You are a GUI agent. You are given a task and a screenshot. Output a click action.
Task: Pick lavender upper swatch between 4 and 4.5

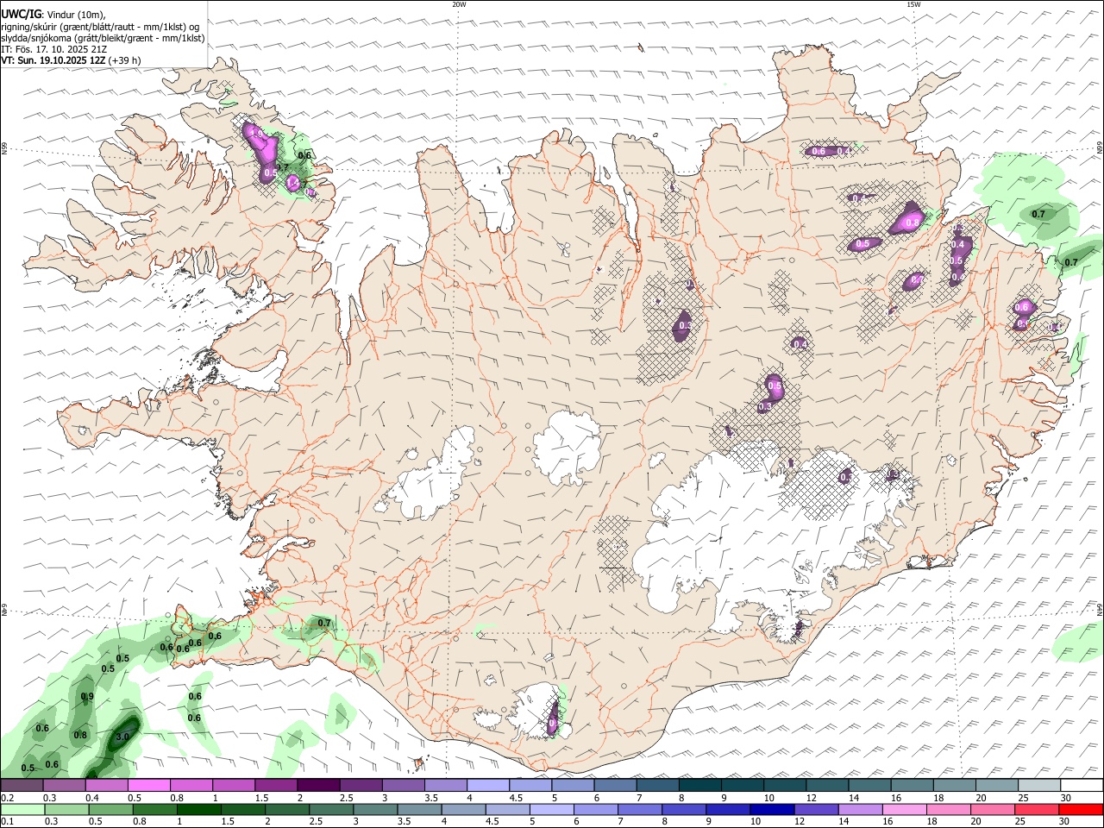coord(488,786)
